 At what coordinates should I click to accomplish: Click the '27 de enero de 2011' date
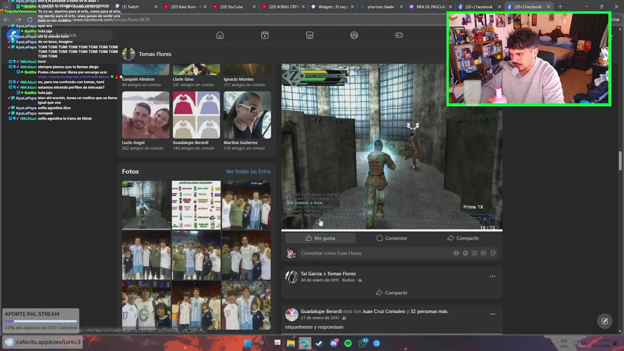[x=319, y=318]
